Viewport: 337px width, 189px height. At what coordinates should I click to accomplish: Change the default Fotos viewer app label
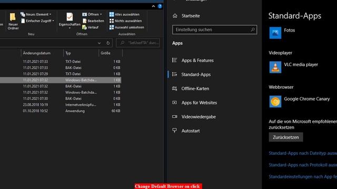coord(289,30)
